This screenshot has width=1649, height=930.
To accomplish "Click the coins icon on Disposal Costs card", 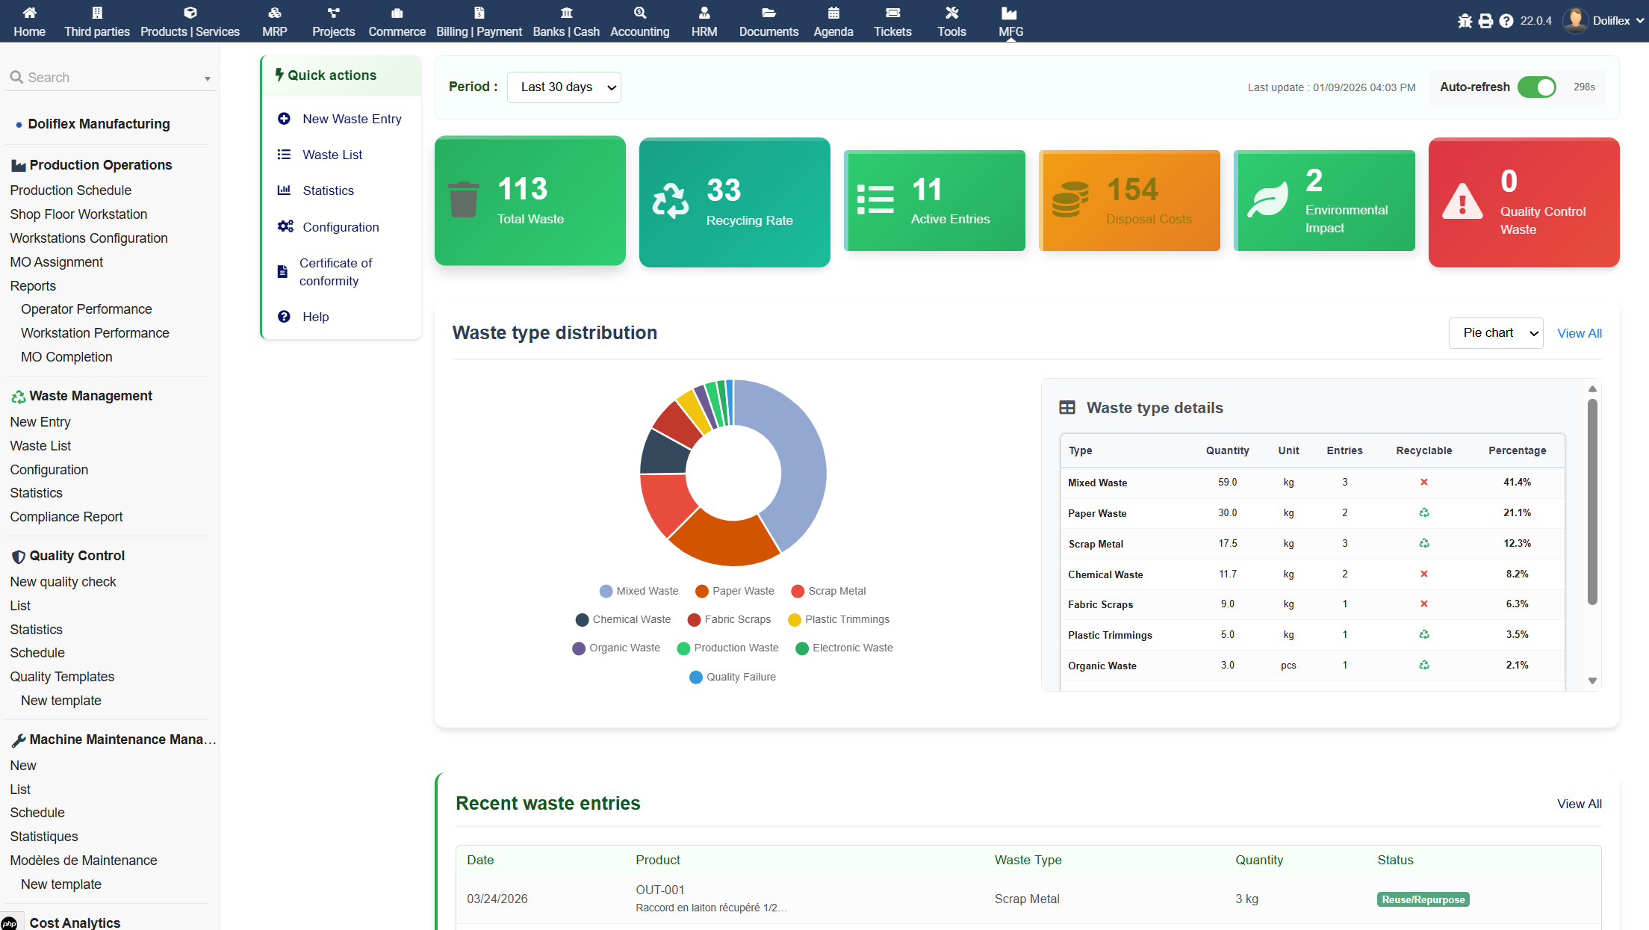I will point(1069,199).
